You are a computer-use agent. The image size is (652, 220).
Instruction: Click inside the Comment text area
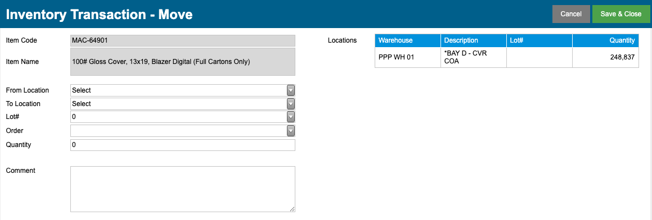click(x=182, y=189)
